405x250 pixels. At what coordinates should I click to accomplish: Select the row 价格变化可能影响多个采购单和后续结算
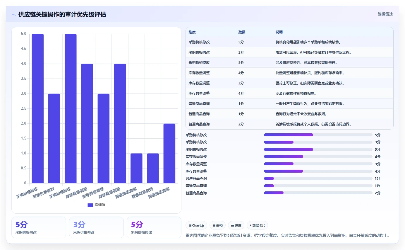289,42
